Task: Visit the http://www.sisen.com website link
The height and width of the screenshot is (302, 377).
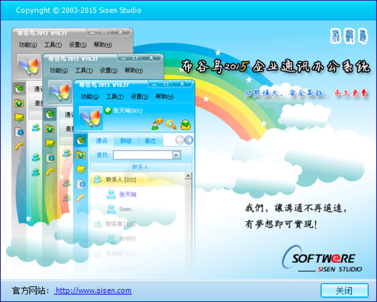Action: [93, 291]
